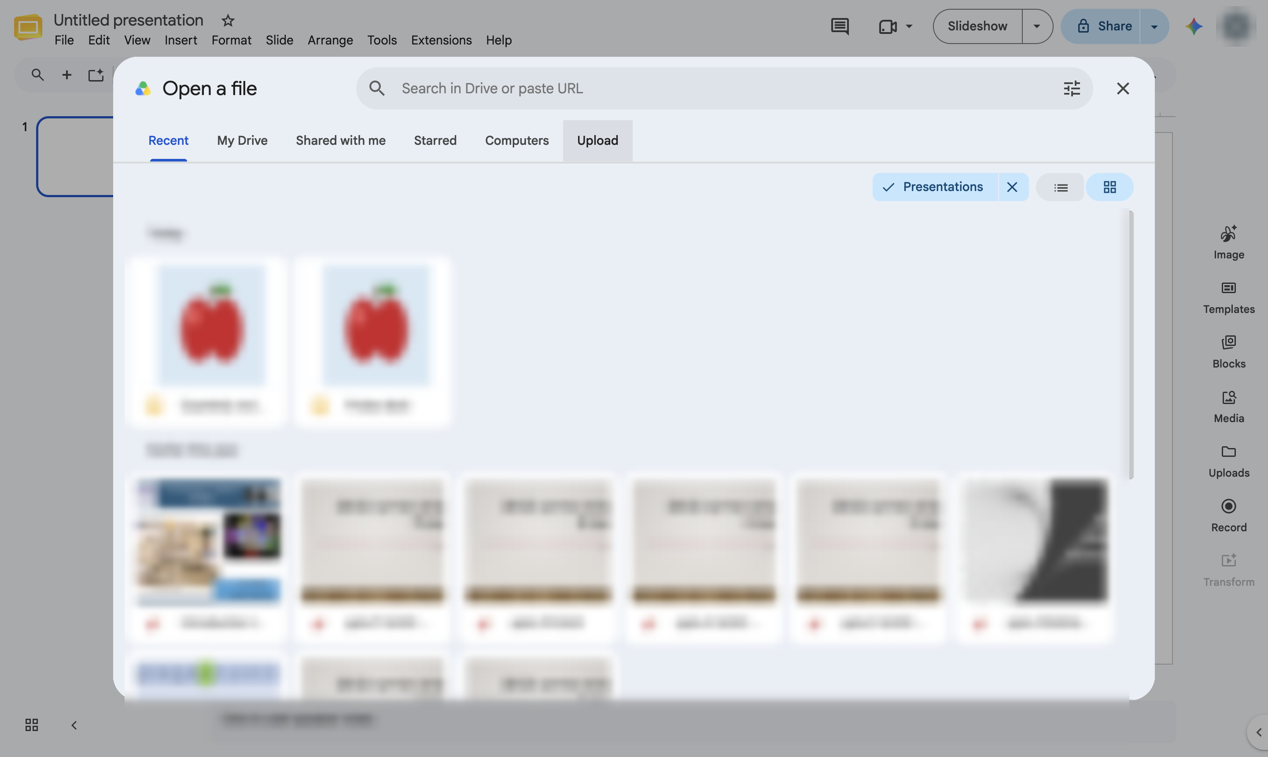Open the Record side panel
The height and width of the screenshot is (757, 1268).
pos(1229,516)
